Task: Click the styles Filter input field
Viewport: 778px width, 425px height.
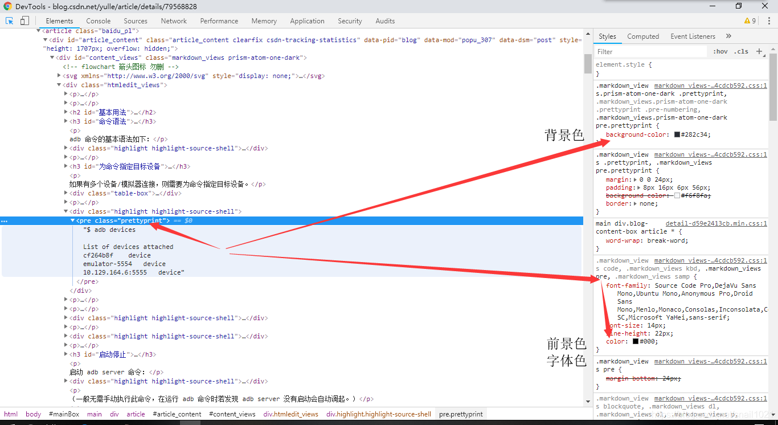Action: point(650,51)
